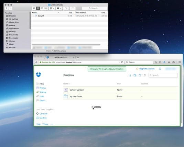
Task: Sort Dropbox files by Name header
Action: point(67,84)
